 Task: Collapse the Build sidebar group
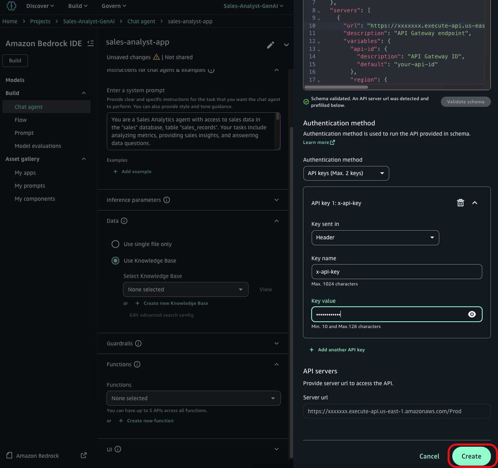(84, 93)
